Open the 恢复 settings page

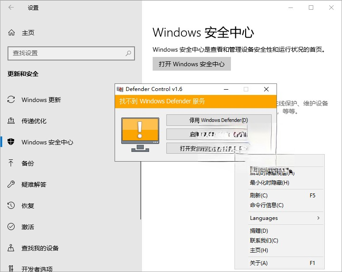tap(28, 205)
